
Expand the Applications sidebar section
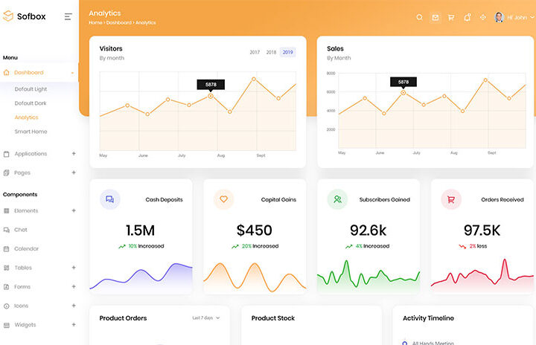(73, 154)
